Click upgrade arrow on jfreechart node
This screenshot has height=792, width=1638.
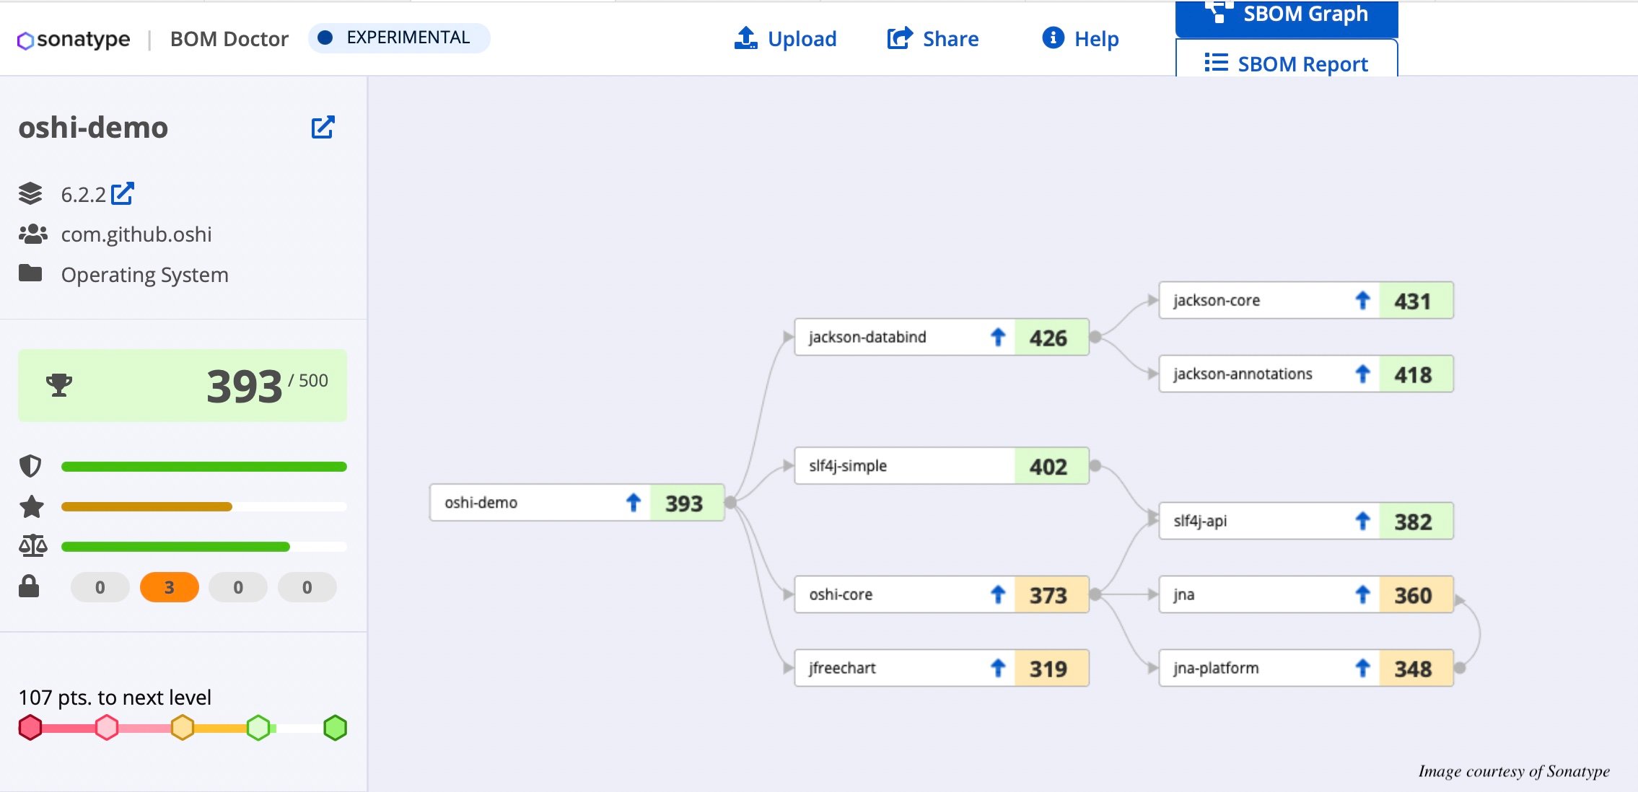[x=998, y=668]
